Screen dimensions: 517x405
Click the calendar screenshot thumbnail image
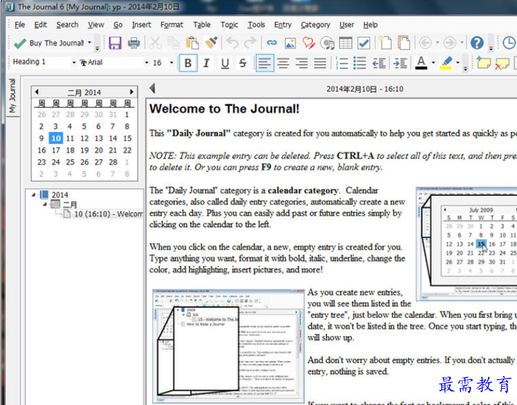point(466,243)
